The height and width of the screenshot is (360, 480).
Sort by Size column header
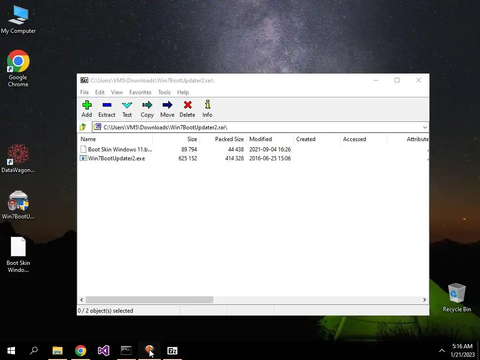(x=176, y=139)
